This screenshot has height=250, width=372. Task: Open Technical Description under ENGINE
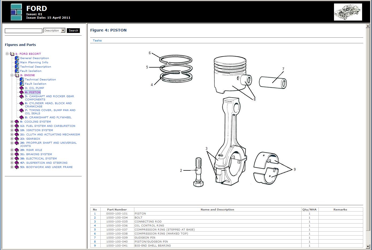40,79
